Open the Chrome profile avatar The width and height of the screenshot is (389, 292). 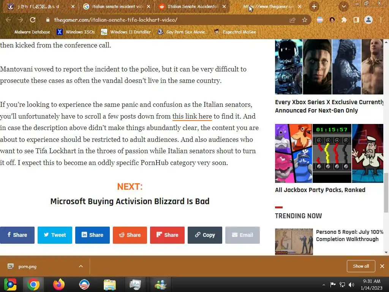click(x=368, y=20)
